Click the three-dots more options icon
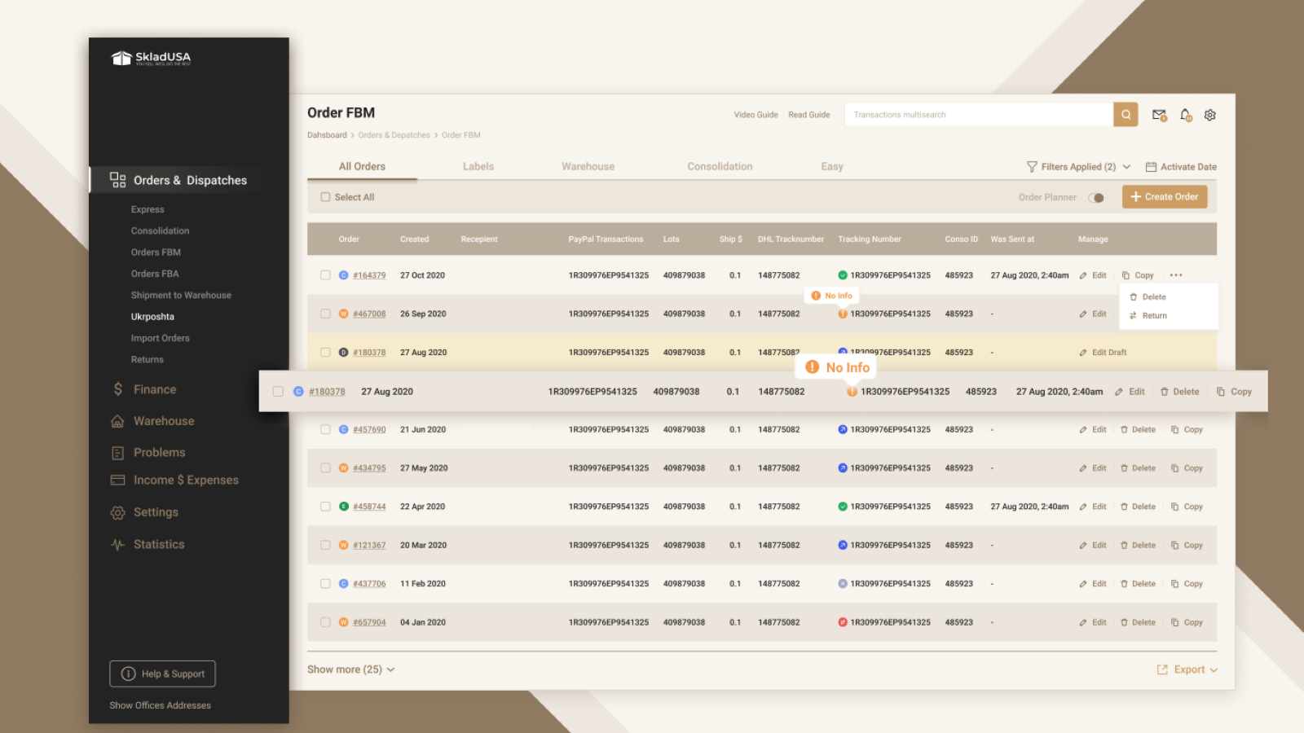Image resolution: width=1304 pixels, height=733 pixels. coord(1176,275)
